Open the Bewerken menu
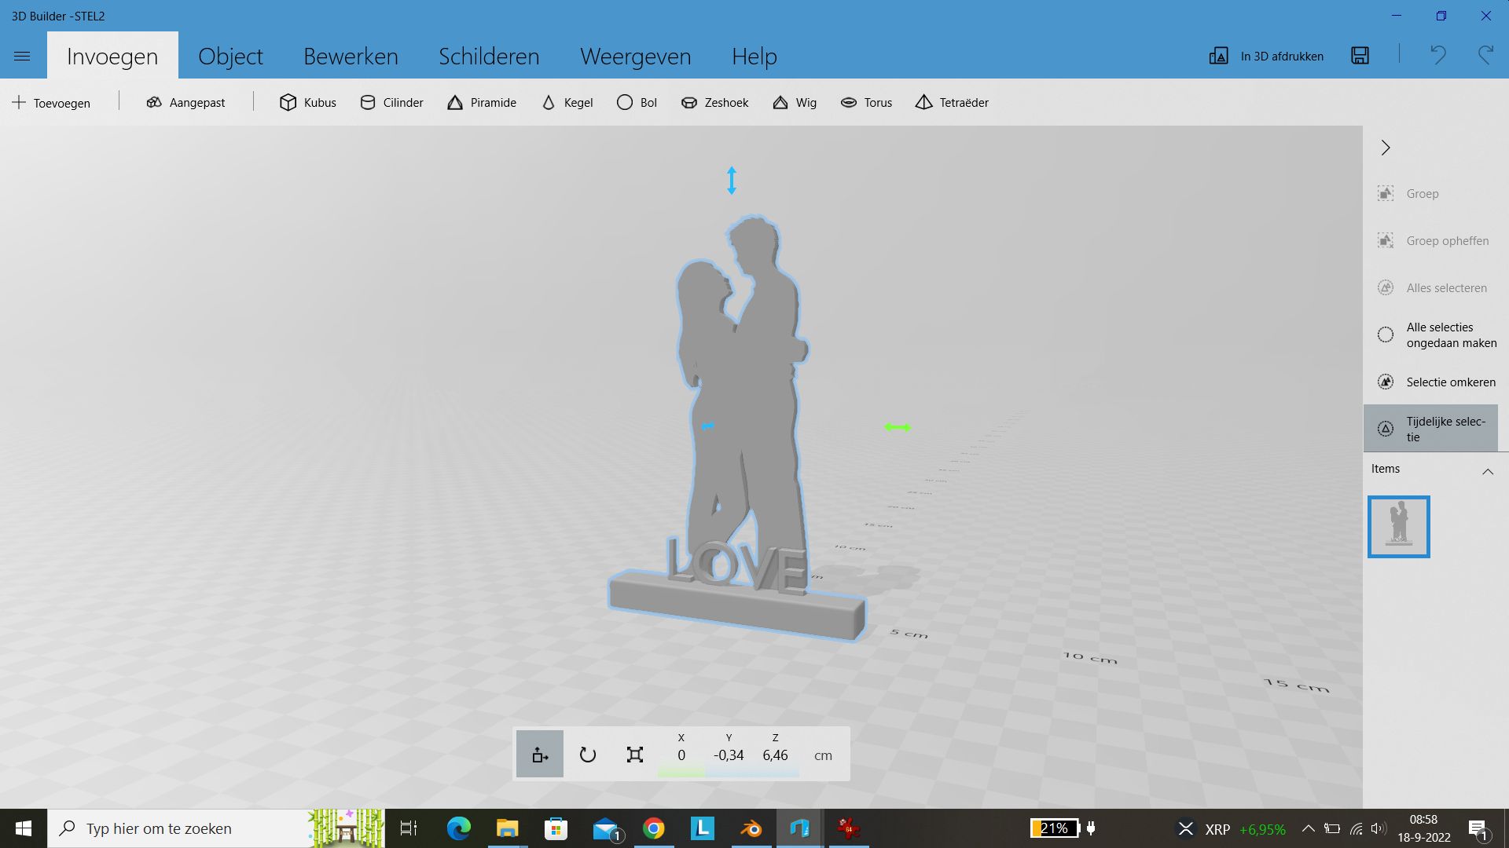This screenshot has width=1509, height=848. (351, 56)
